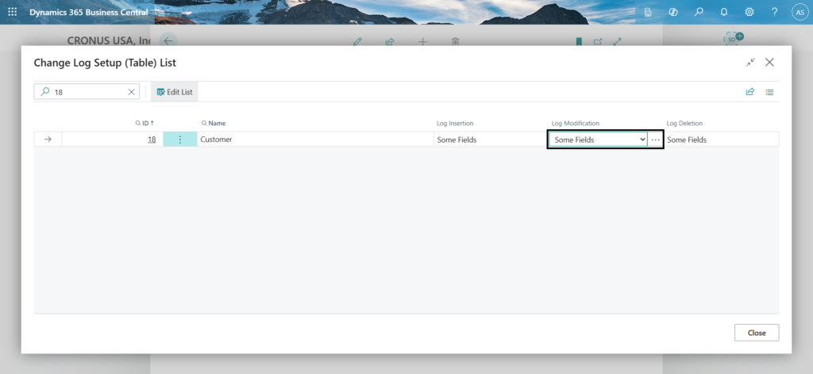Shrink the dialog with collapse arrows icon
This screenshot has width=813, height=374.
[750, 62]
